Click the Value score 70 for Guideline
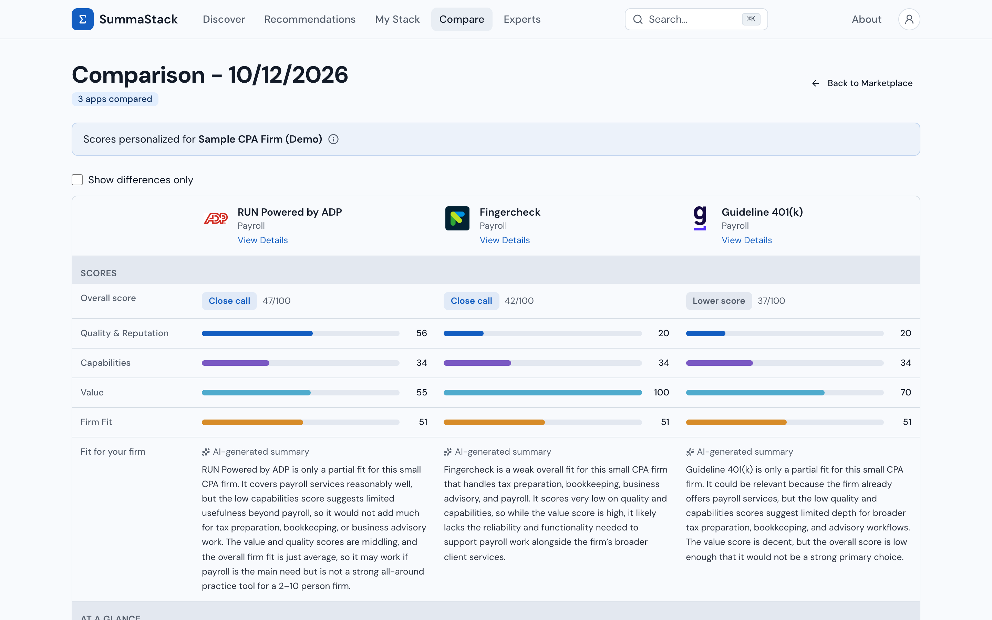This screenshot has width=992, height=620. coord(906,392)
